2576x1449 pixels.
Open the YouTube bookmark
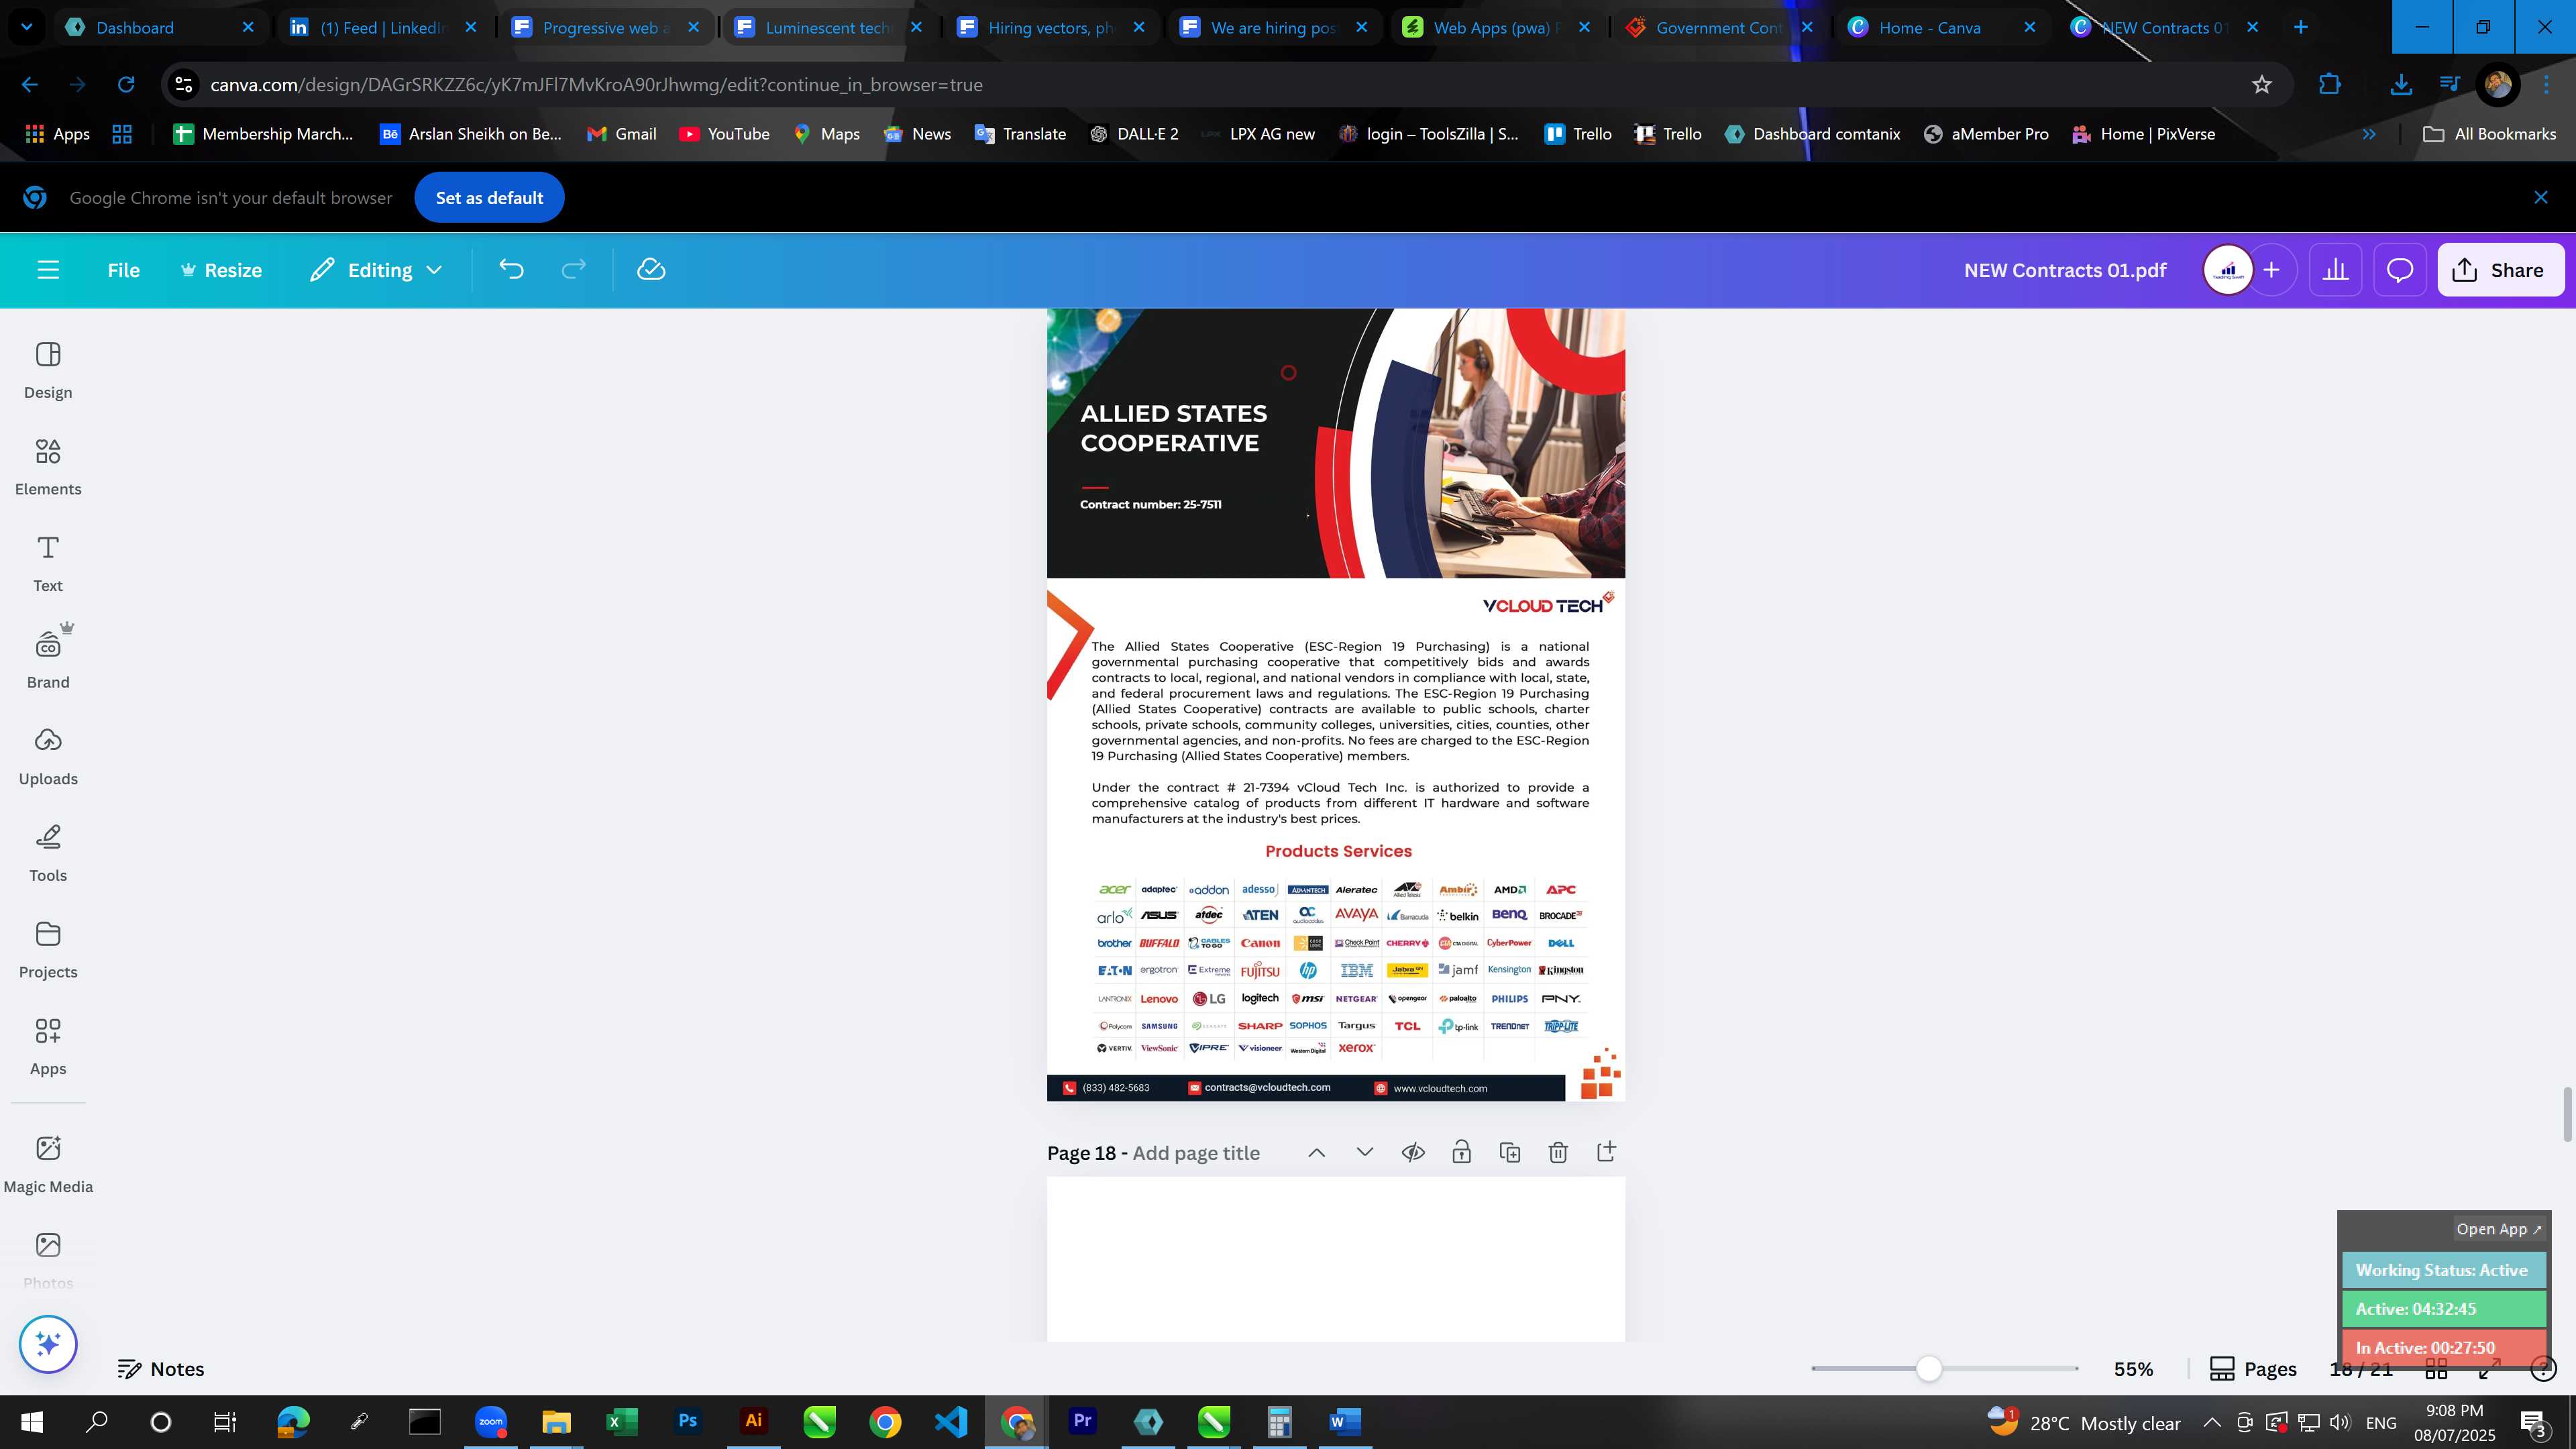click(x=724, y=134)
